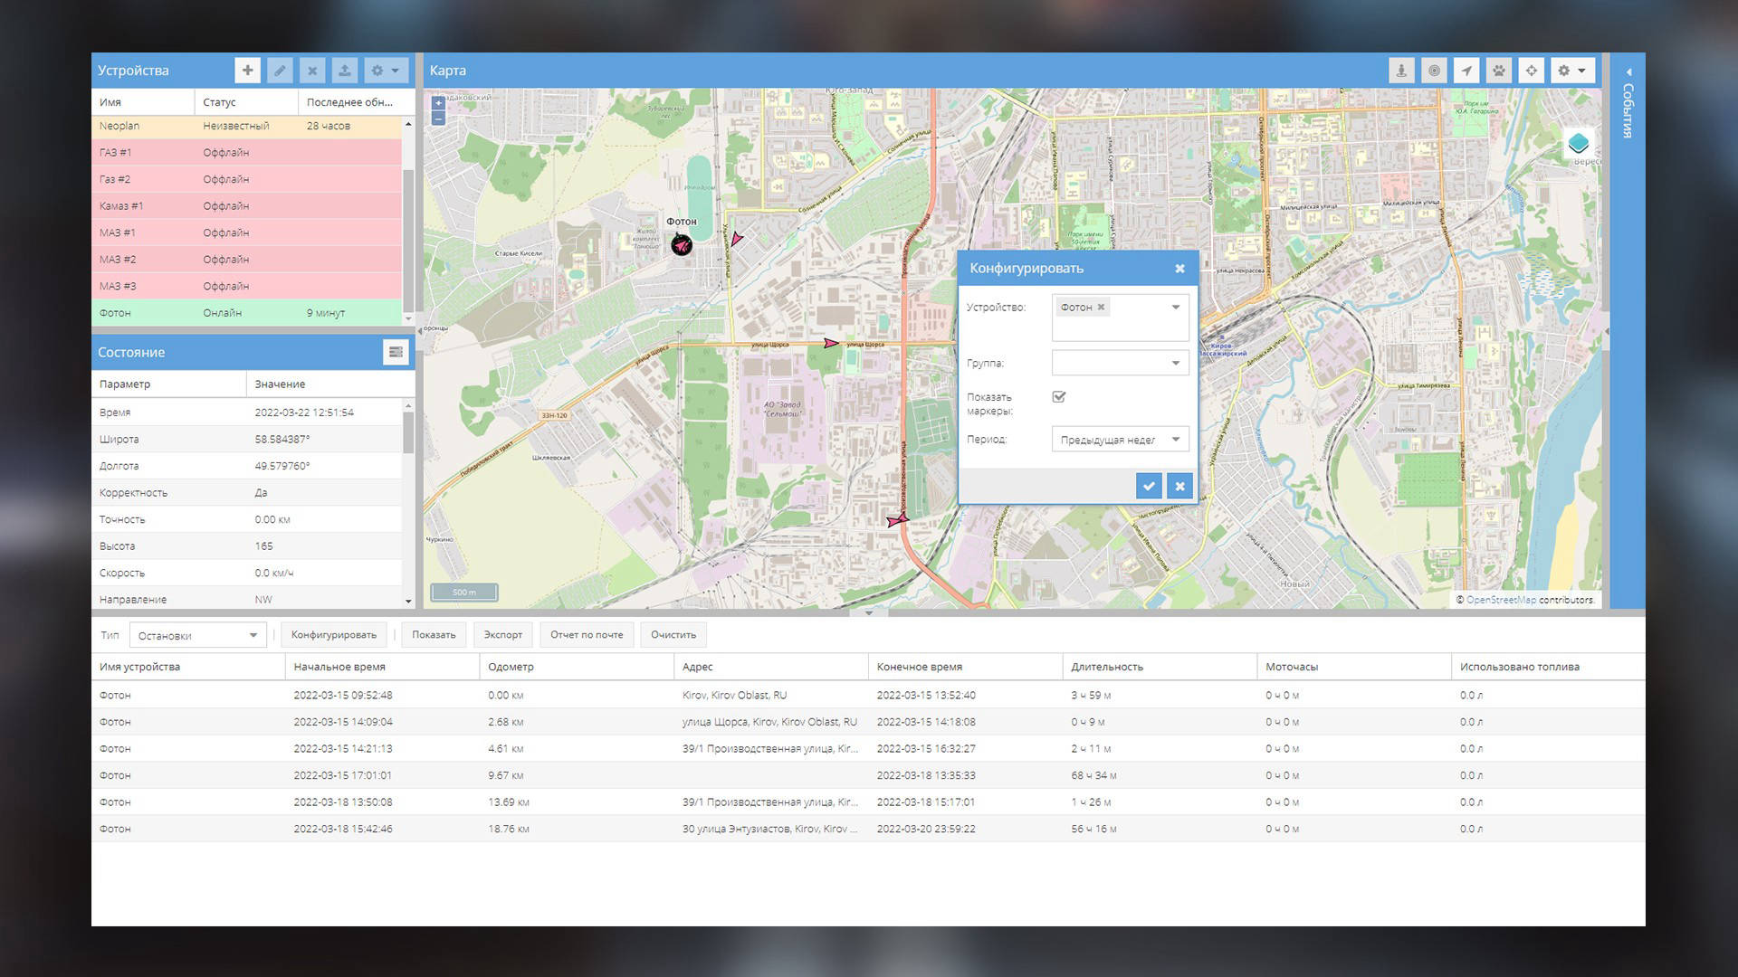The width and height of the screenshot is (1738, 977).
Task: Click the add device plus icon
Action: tap(247, 70)
